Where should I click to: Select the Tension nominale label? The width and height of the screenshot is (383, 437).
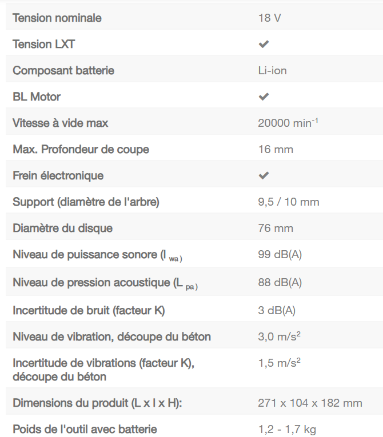pos(57,18)
